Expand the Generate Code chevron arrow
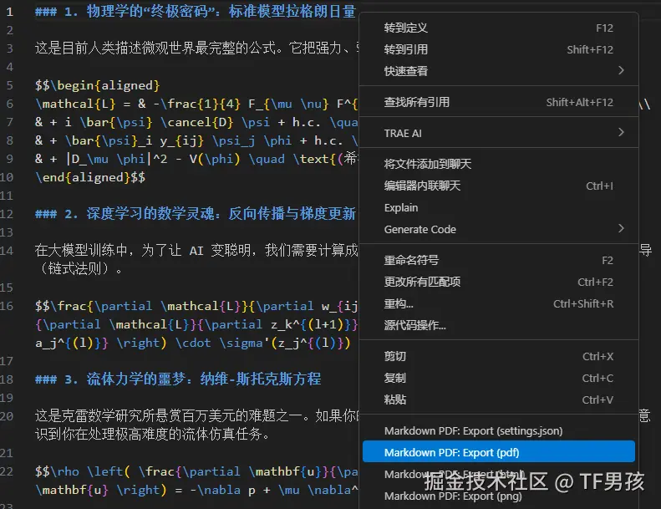This screenshot has height=509, width=661. click(x=621, y=228)
